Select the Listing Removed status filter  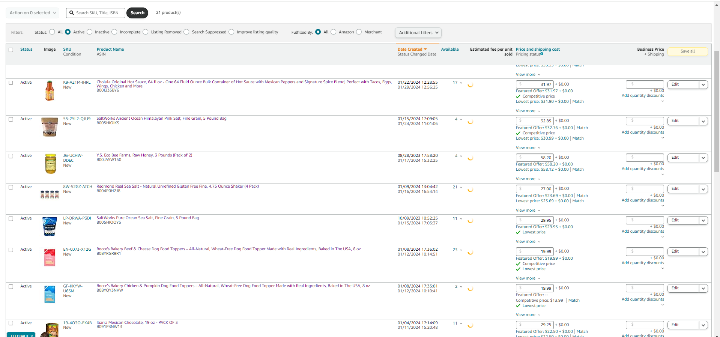[x=146, y=32]
